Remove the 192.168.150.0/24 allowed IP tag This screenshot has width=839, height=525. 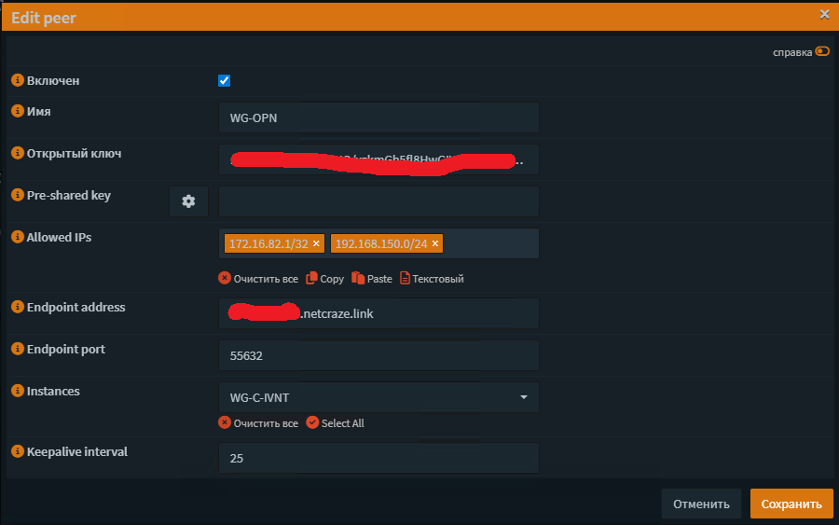point(434,243)
